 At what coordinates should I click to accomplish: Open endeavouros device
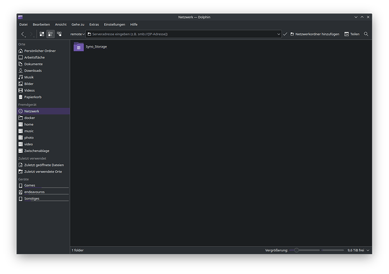coord(43,192)
